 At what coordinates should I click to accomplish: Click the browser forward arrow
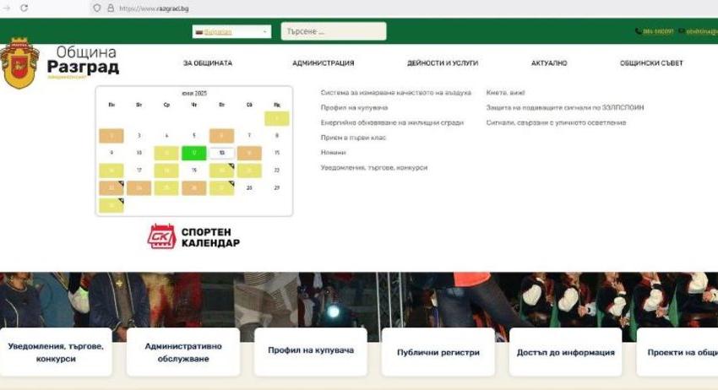(6, 8)
